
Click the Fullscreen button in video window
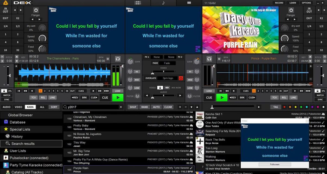tap(275, 165)
